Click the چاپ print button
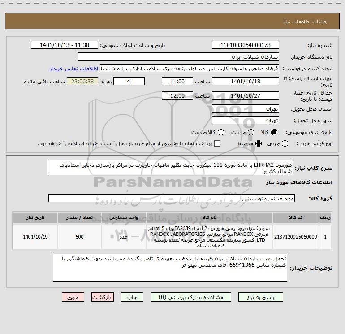Screen dimensions: 345x334 132,297
